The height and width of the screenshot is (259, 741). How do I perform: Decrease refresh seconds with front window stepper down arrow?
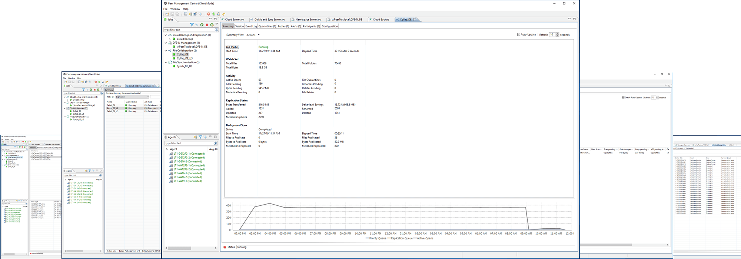(557, 36)
